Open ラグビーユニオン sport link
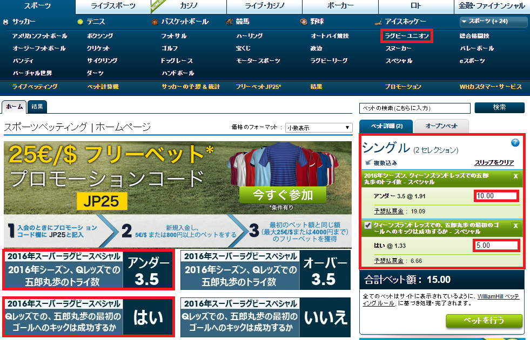 coord(407,36)
